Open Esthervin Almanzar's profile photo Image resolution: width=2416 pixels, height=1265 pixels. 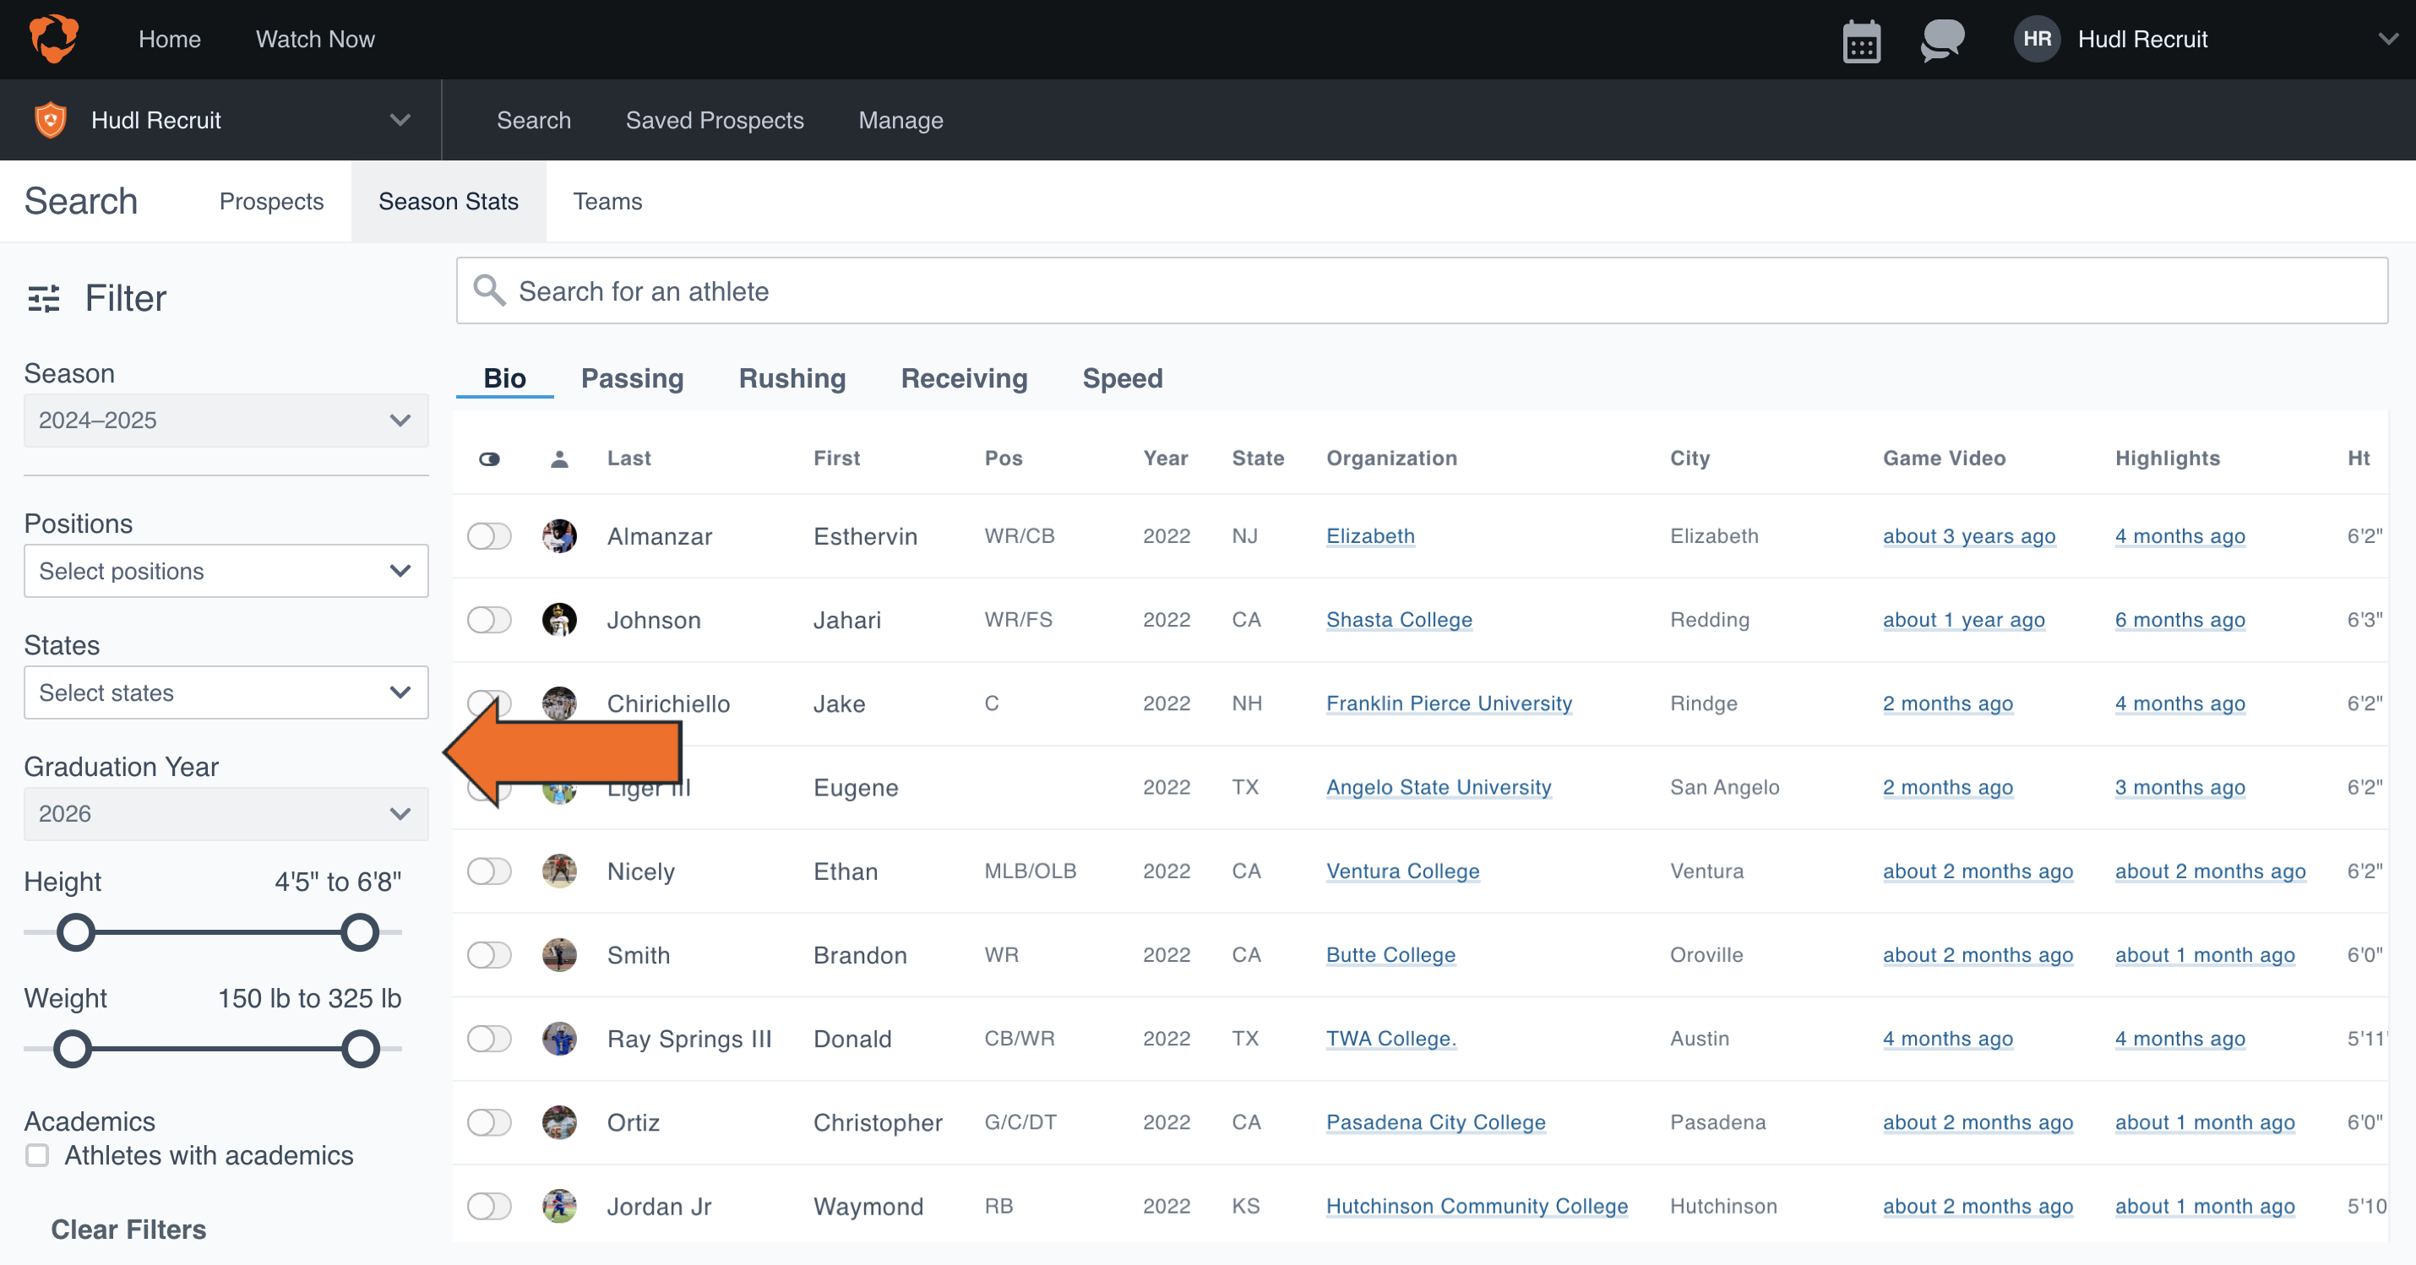coord(559,536)
